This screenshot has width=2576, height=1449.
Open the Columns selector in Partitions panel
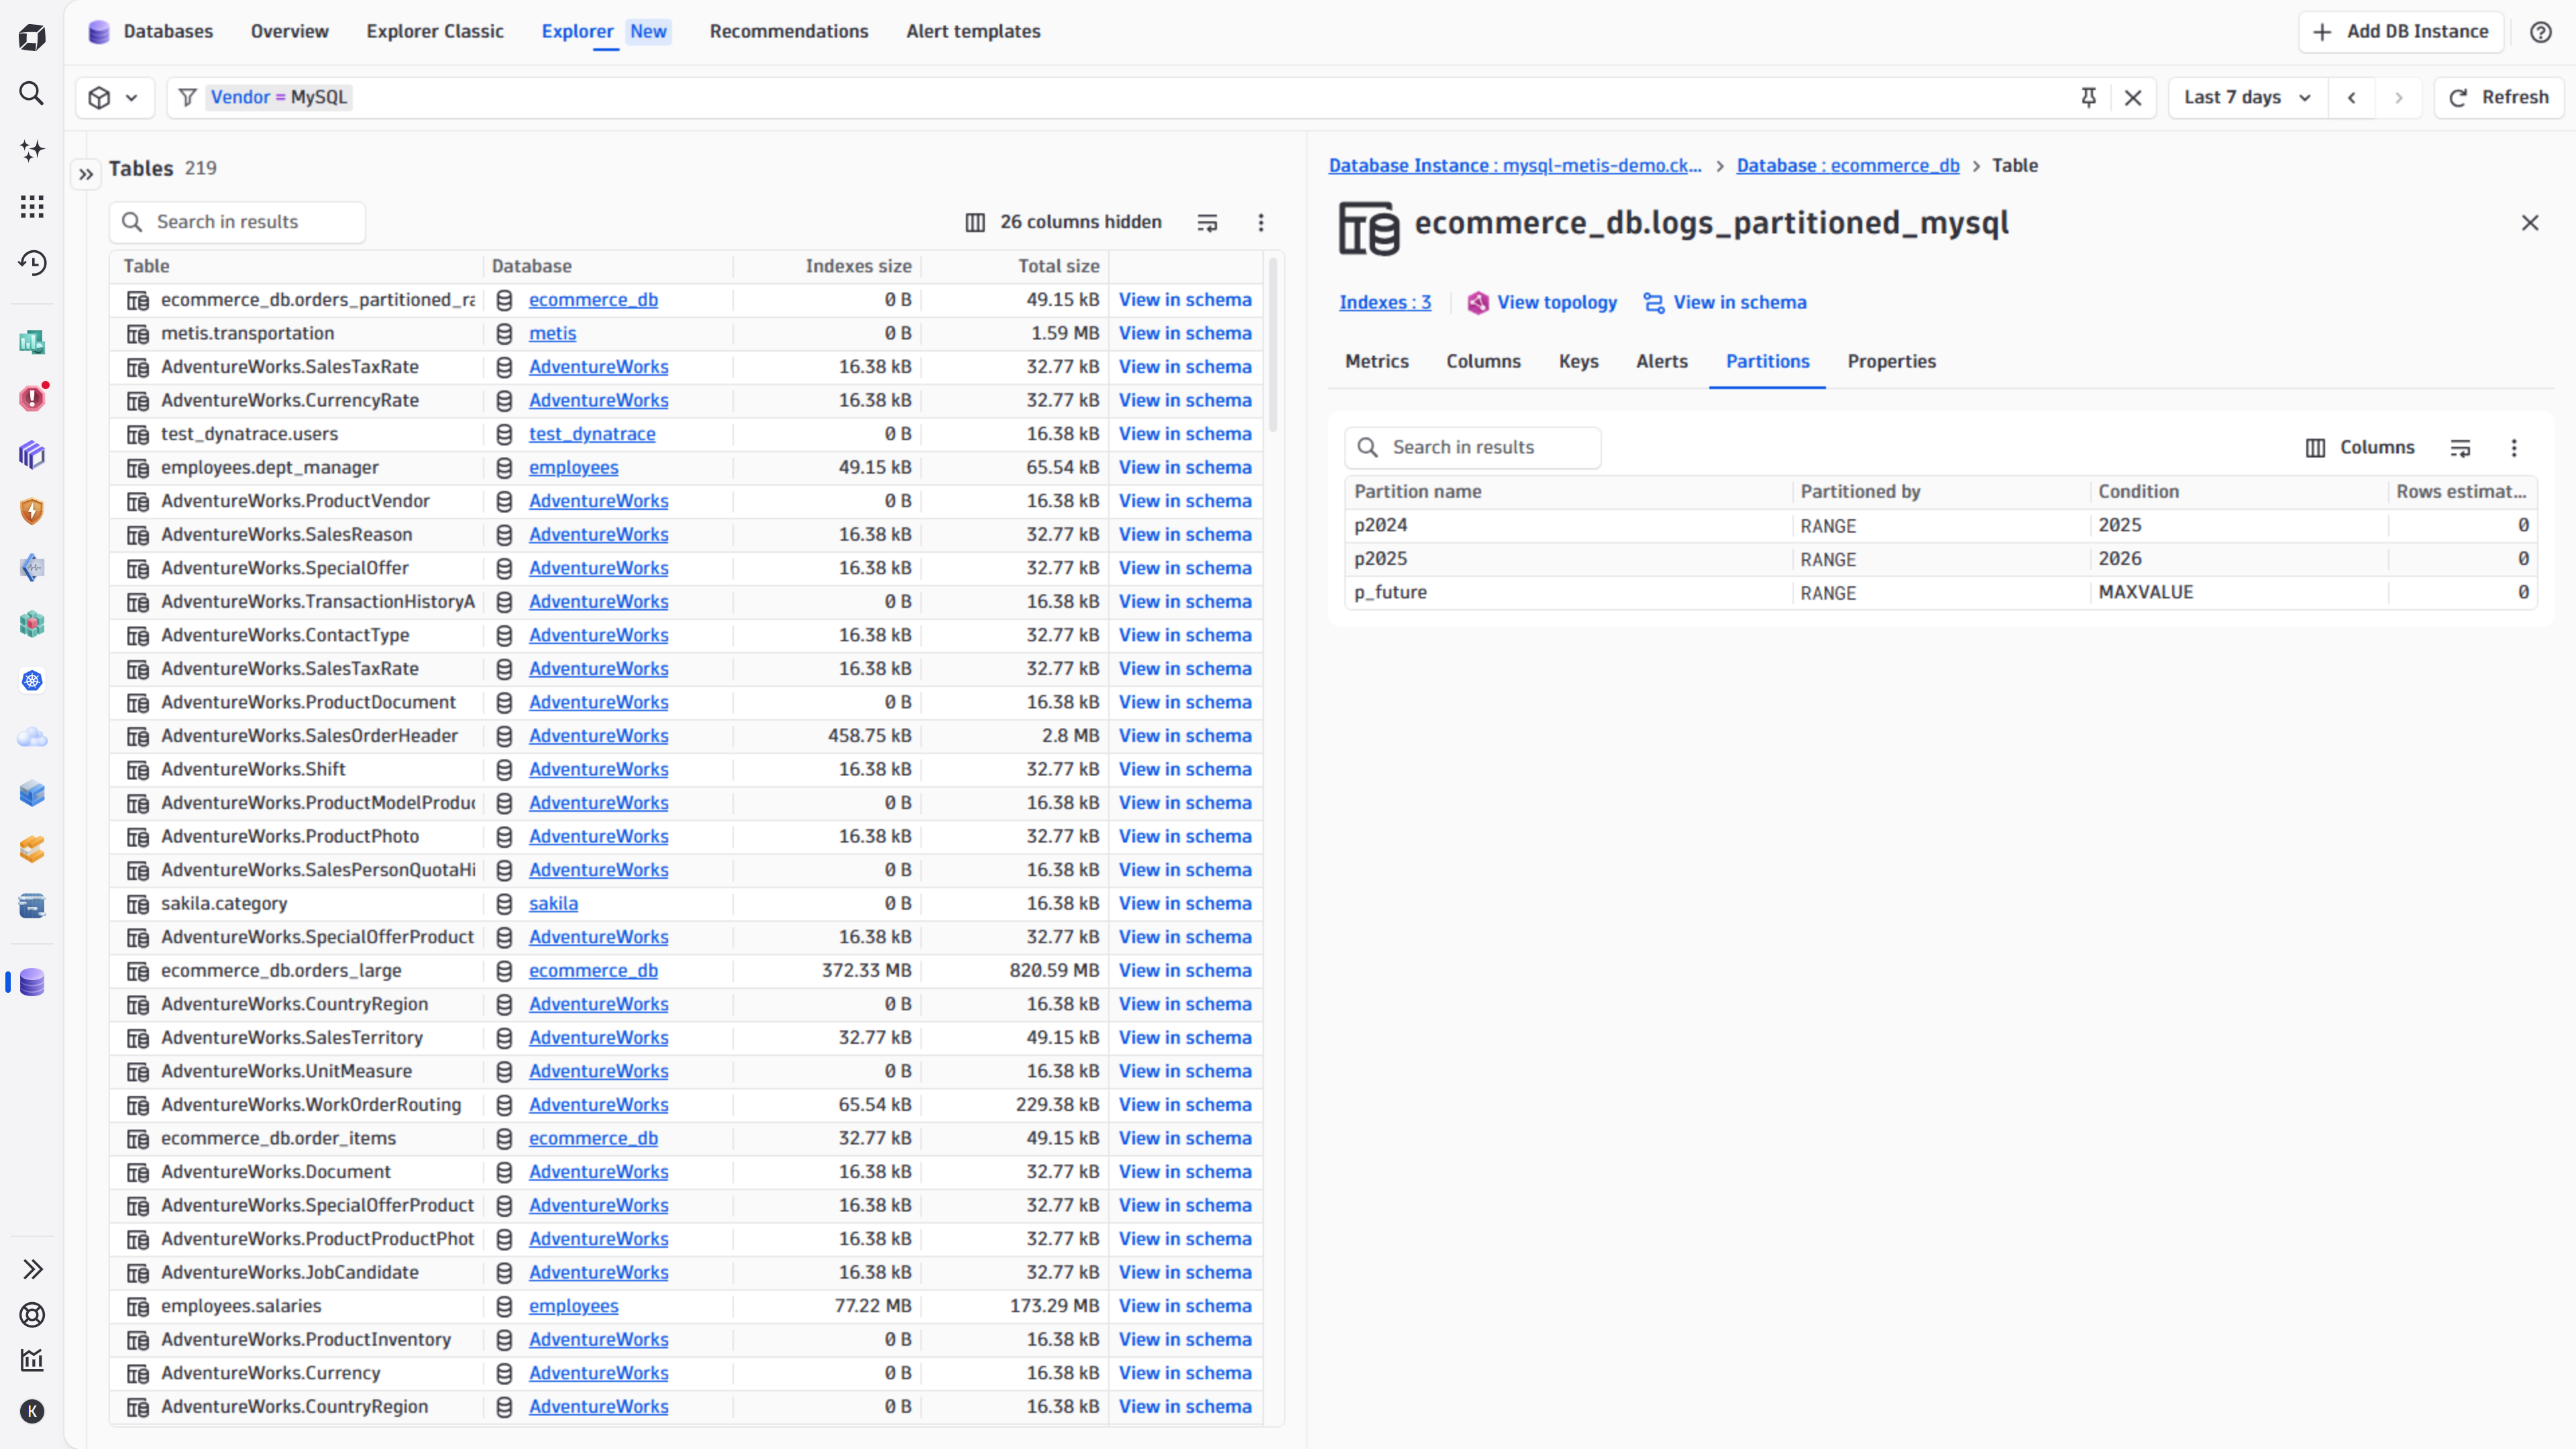[x=2360, y=447]
